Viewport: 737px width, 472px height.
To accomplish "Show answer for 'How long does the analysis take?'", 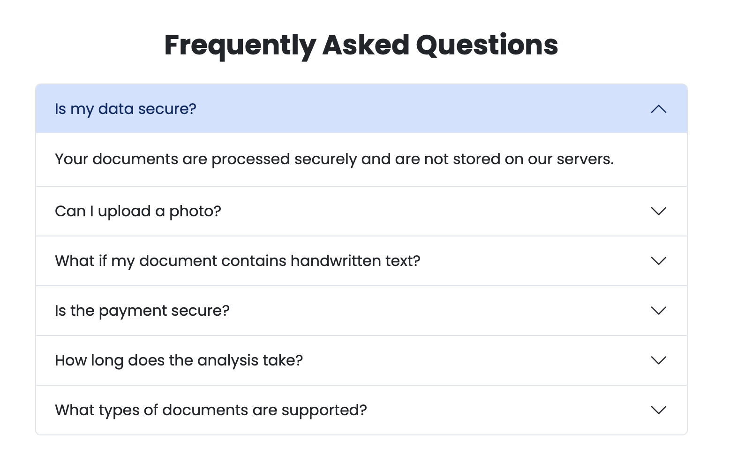I will [179, 360].
